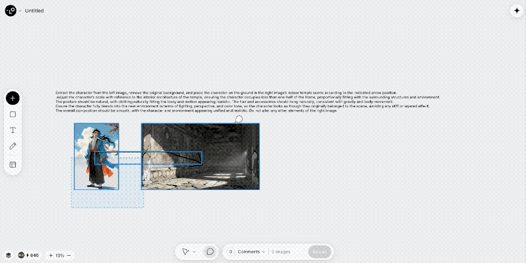Expand the Comments dropdown
526x263 pixels.
pos(251,252)
